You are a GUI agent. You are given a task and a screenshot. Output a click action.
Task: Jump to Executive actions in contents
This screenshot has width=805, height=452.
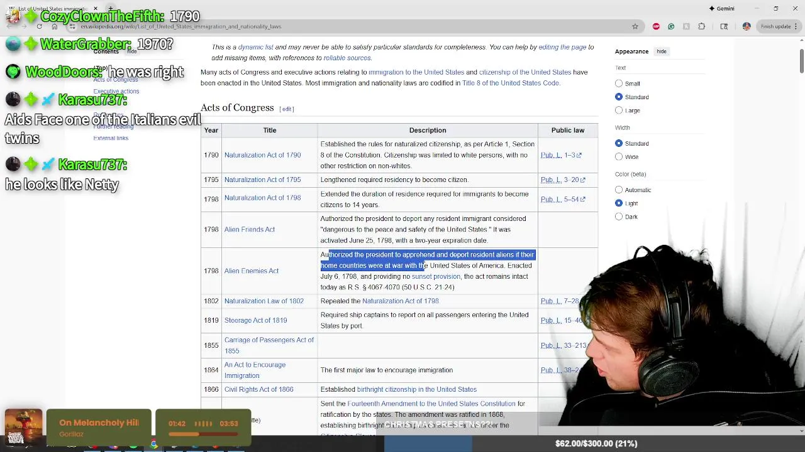[x=116, y=91]
